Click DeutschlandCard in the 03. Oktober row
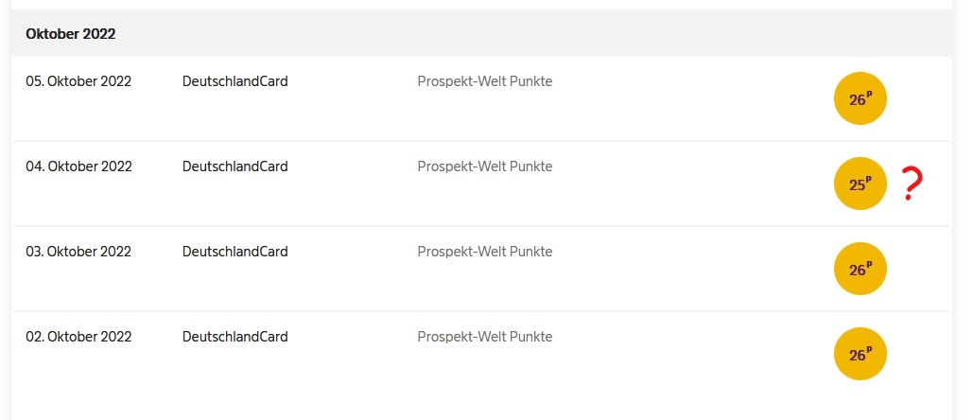This screenshot has width=973, height=420. [235, 252]
